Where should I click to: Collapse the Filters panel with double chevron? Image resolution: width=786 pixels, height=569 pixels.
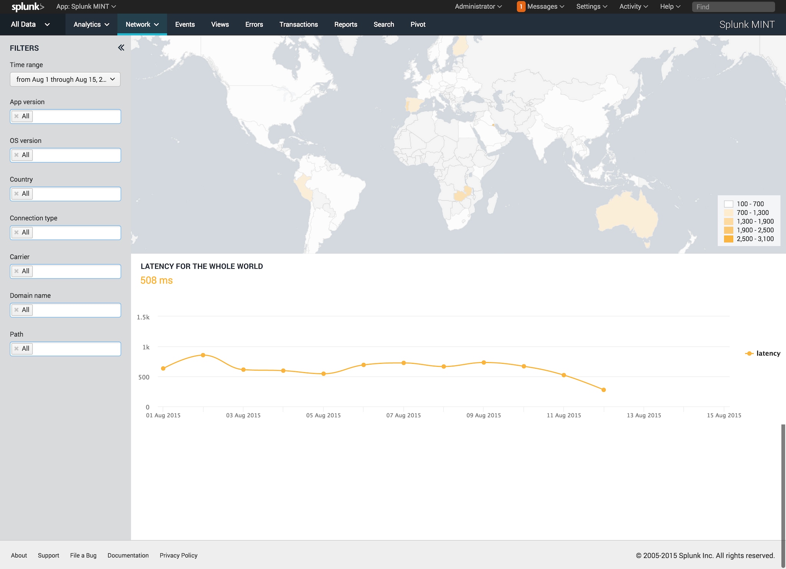(121, 48)
